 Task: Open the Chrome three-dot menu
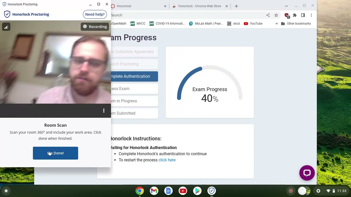tap(311, 15)
